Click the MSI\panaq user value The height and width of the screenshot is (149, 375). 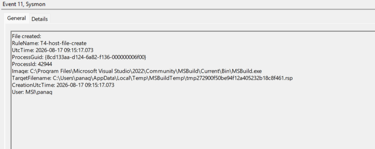point(38,92)
